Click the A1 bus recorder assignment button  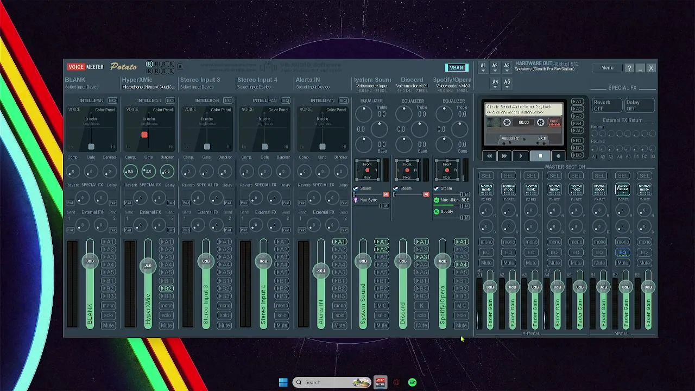click(x=577, y=102)
